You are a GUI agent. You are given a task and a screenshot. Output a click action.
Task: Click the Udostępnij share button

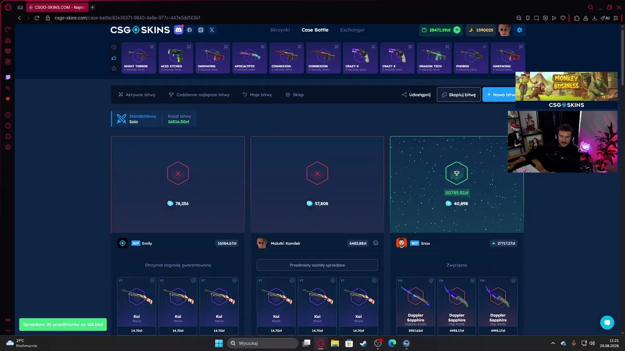click(416, 95)
